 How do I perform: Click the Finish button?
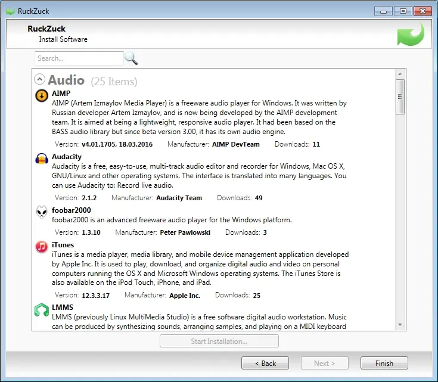[384, 363]
